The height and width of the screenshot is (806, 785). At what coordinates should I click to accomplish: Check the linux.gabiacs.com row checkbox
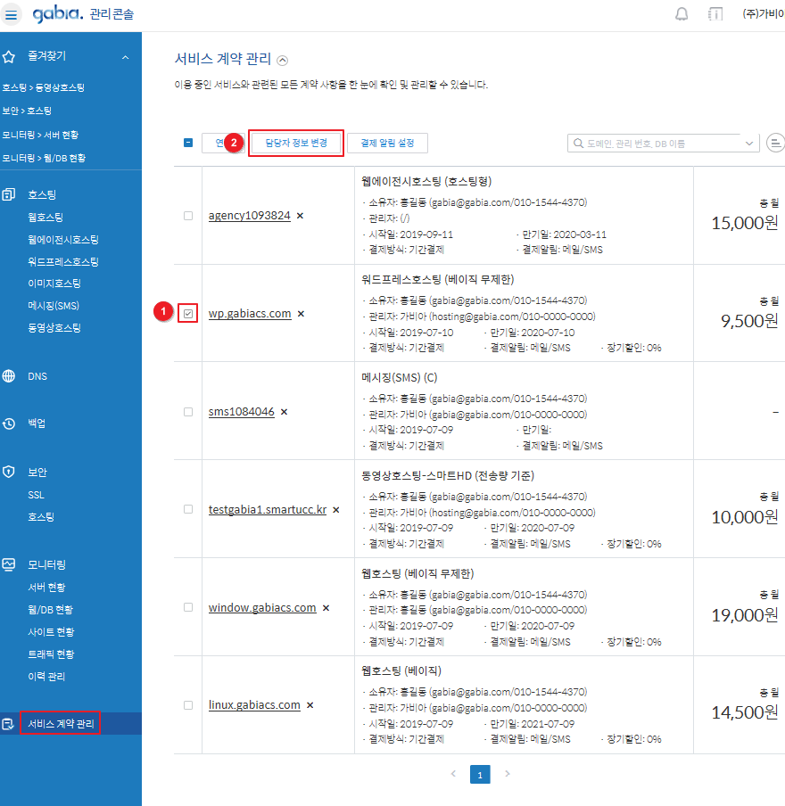click(188, 705)
